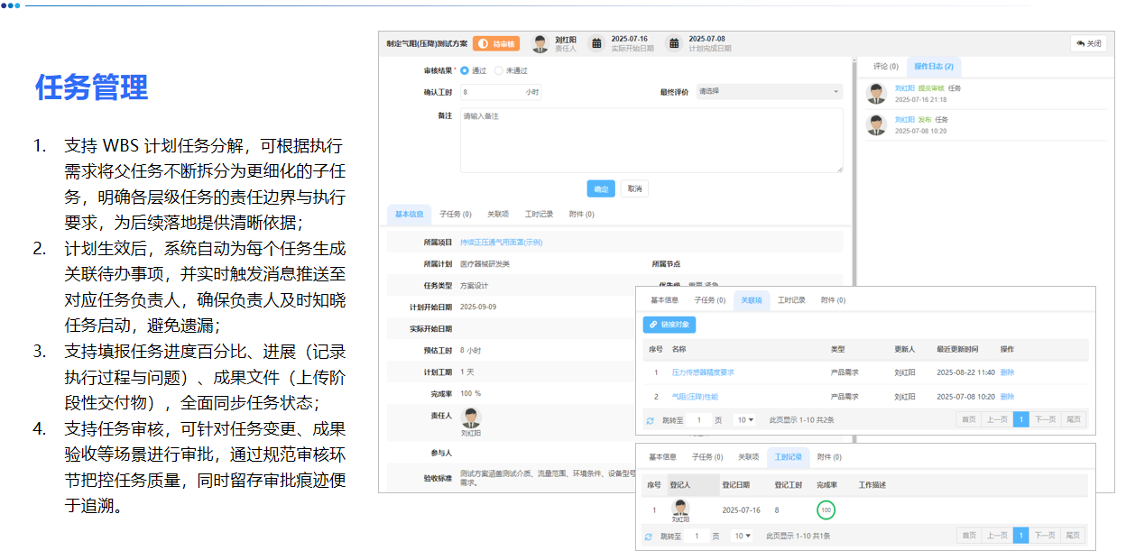Click 刘红阳's avatar in the task header
Viewport: 1126px width, 560px height.
[x=540, y=43]
